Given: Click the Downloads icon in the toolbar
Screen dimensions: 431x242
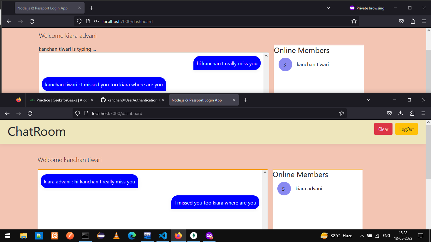Looking at the screenshot, I should [x=401, y=113].
